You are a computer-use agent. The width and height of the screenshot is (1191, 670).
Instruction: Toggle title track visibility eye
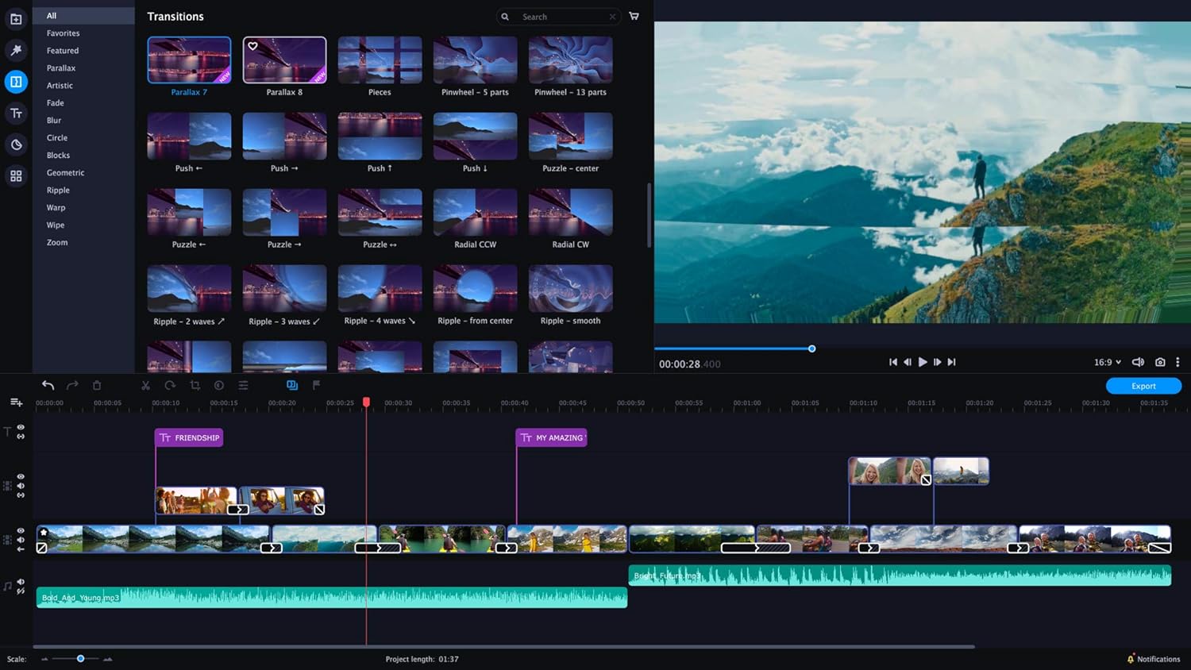point(21,427)
